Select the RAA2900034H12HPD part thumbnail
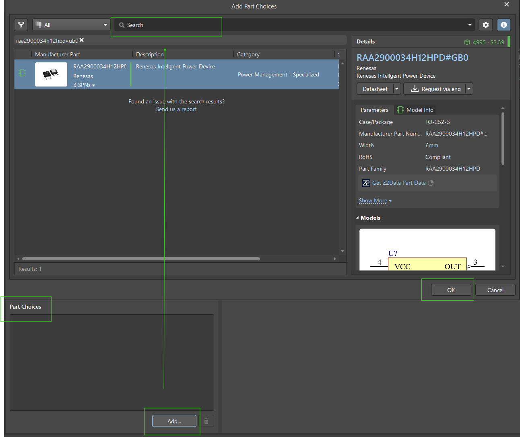Image resolution: width=520 pixels, height=437 pixels. click(51, 74)
